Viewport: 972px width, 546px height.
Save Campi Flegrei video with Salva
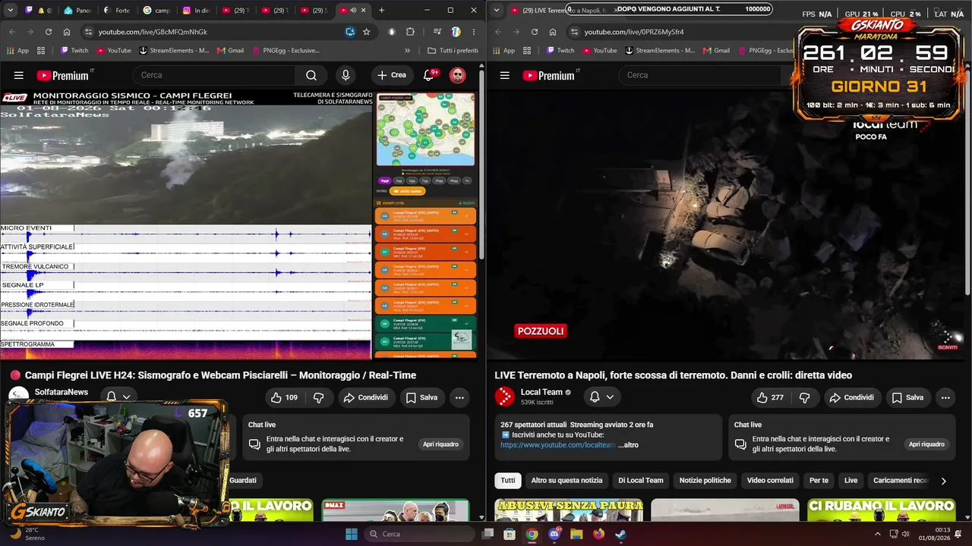421,397
